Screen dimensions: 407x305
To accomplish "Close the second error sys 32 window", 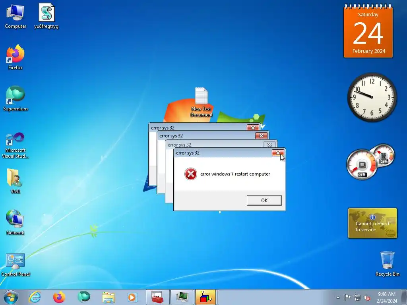I will [x=261, y=136].
